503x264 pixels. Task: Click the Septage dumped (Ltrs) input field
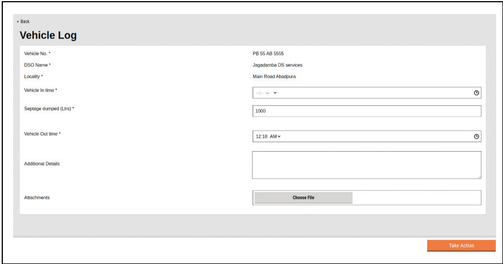coord(366,111)
